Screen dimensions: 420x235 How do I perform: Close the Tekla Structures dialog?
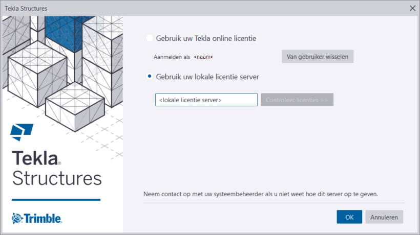click(412, 8)
